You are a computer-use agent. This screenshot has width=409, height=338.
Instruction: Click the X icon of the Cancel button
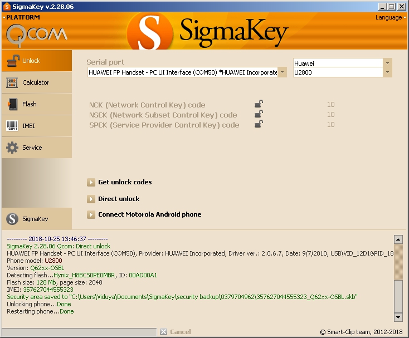pyautogui.click(x=164, y=332)
